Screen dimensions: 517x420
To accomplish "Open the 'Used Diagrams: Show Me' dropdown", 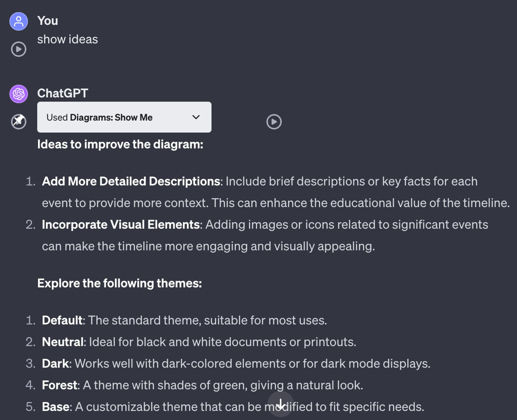I will click(x=124, y=117).
